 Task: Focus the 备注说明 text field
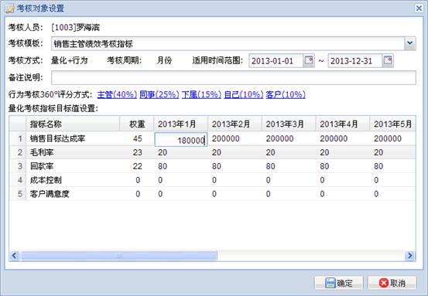tap(234, 78)
